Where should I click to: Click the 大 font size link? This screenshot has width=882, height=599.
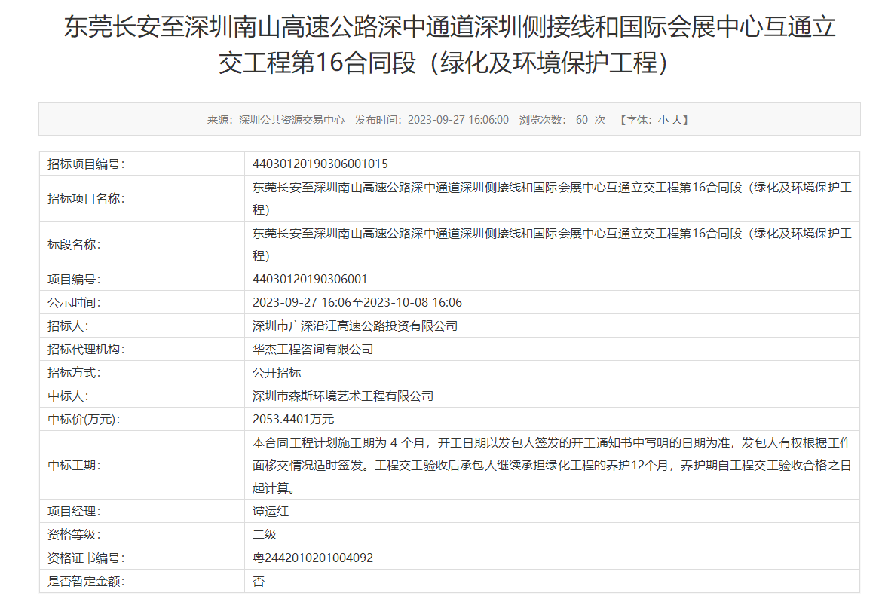pos(676,120)
